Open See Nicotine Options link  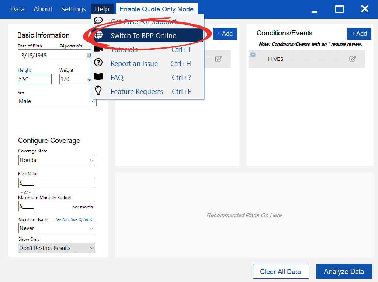click(74, 219)
